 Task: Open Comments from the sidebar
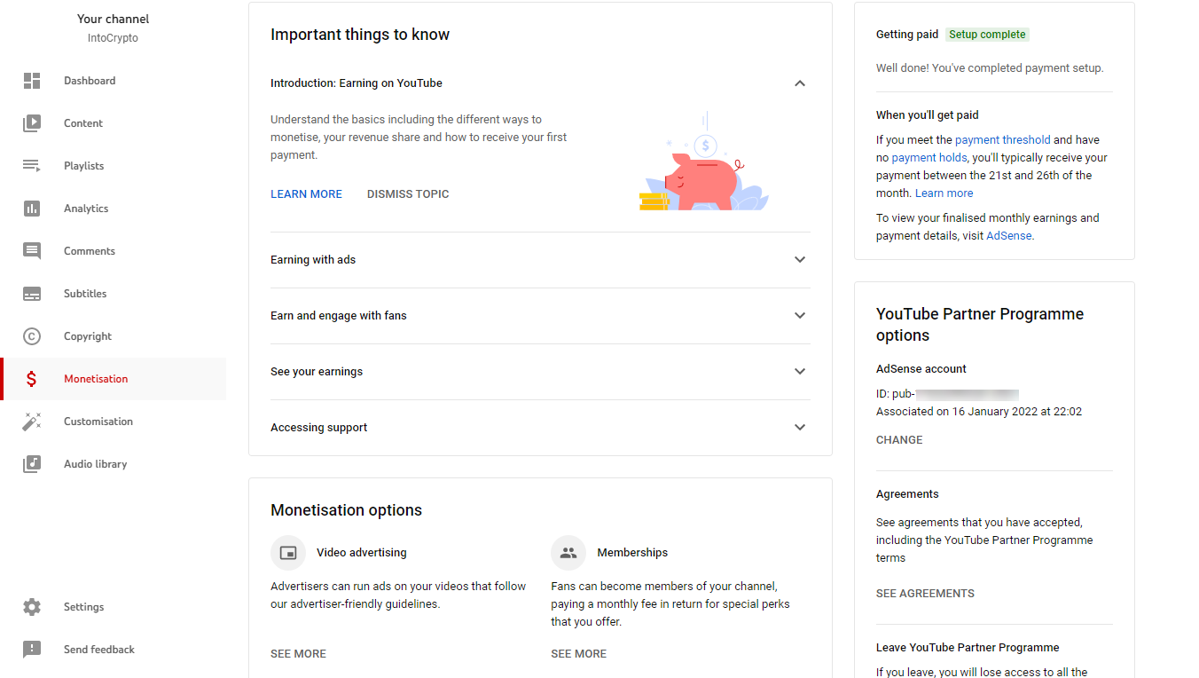pos(114,251)
